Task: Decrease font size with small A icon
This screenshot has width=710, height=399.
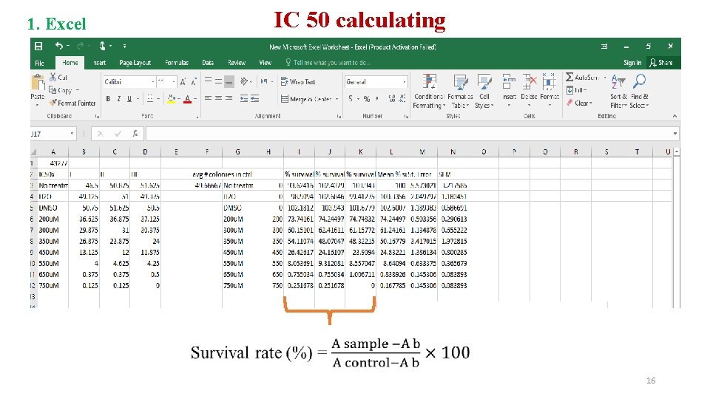Action: pyautogui.click(x=194, y=82)
